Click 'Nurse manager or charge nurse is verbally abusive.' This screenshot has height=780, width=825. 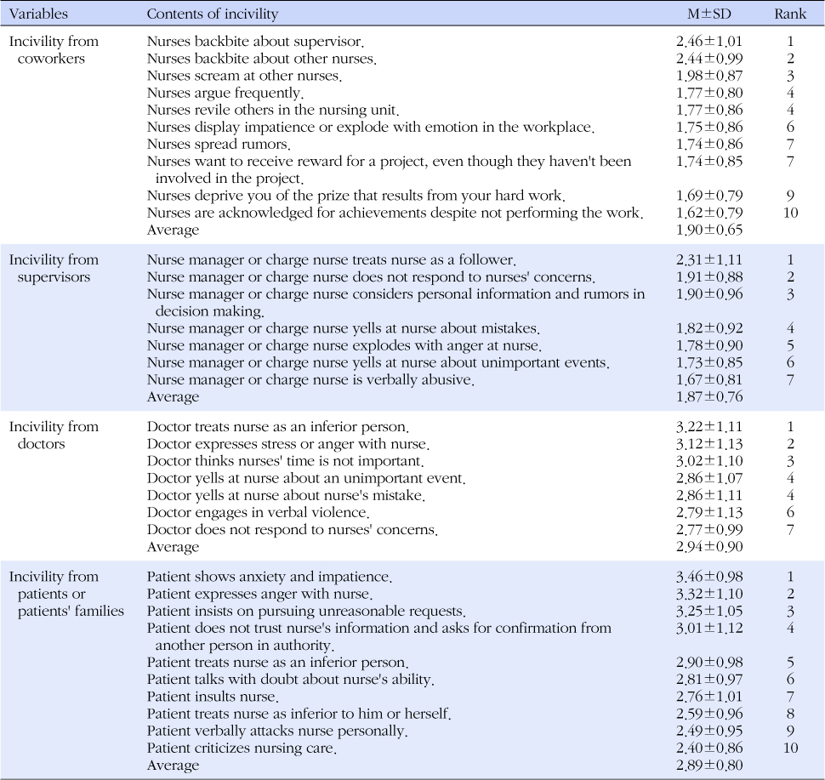pyautogui.click(x=310, y=380)
